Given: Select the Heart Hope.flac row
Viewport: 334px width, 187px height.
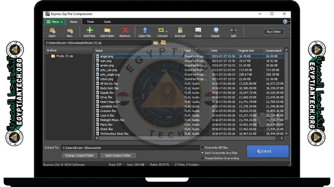Looking at the screenshot, I should [189, 102].
